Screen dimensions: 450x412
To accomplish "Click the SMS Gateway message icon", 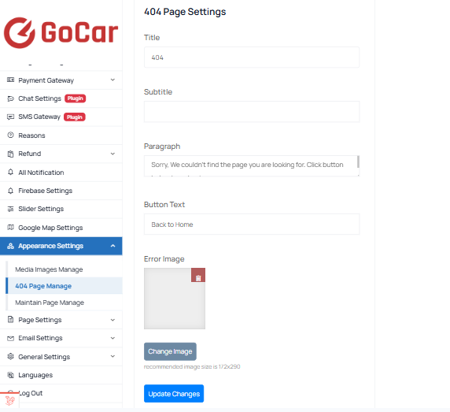I will coord(10,117).
